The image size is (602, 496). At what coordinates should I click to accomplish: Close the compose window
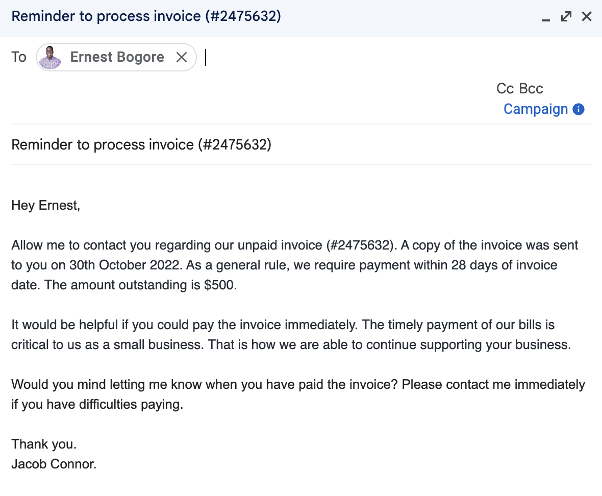(x=586, y=16)
